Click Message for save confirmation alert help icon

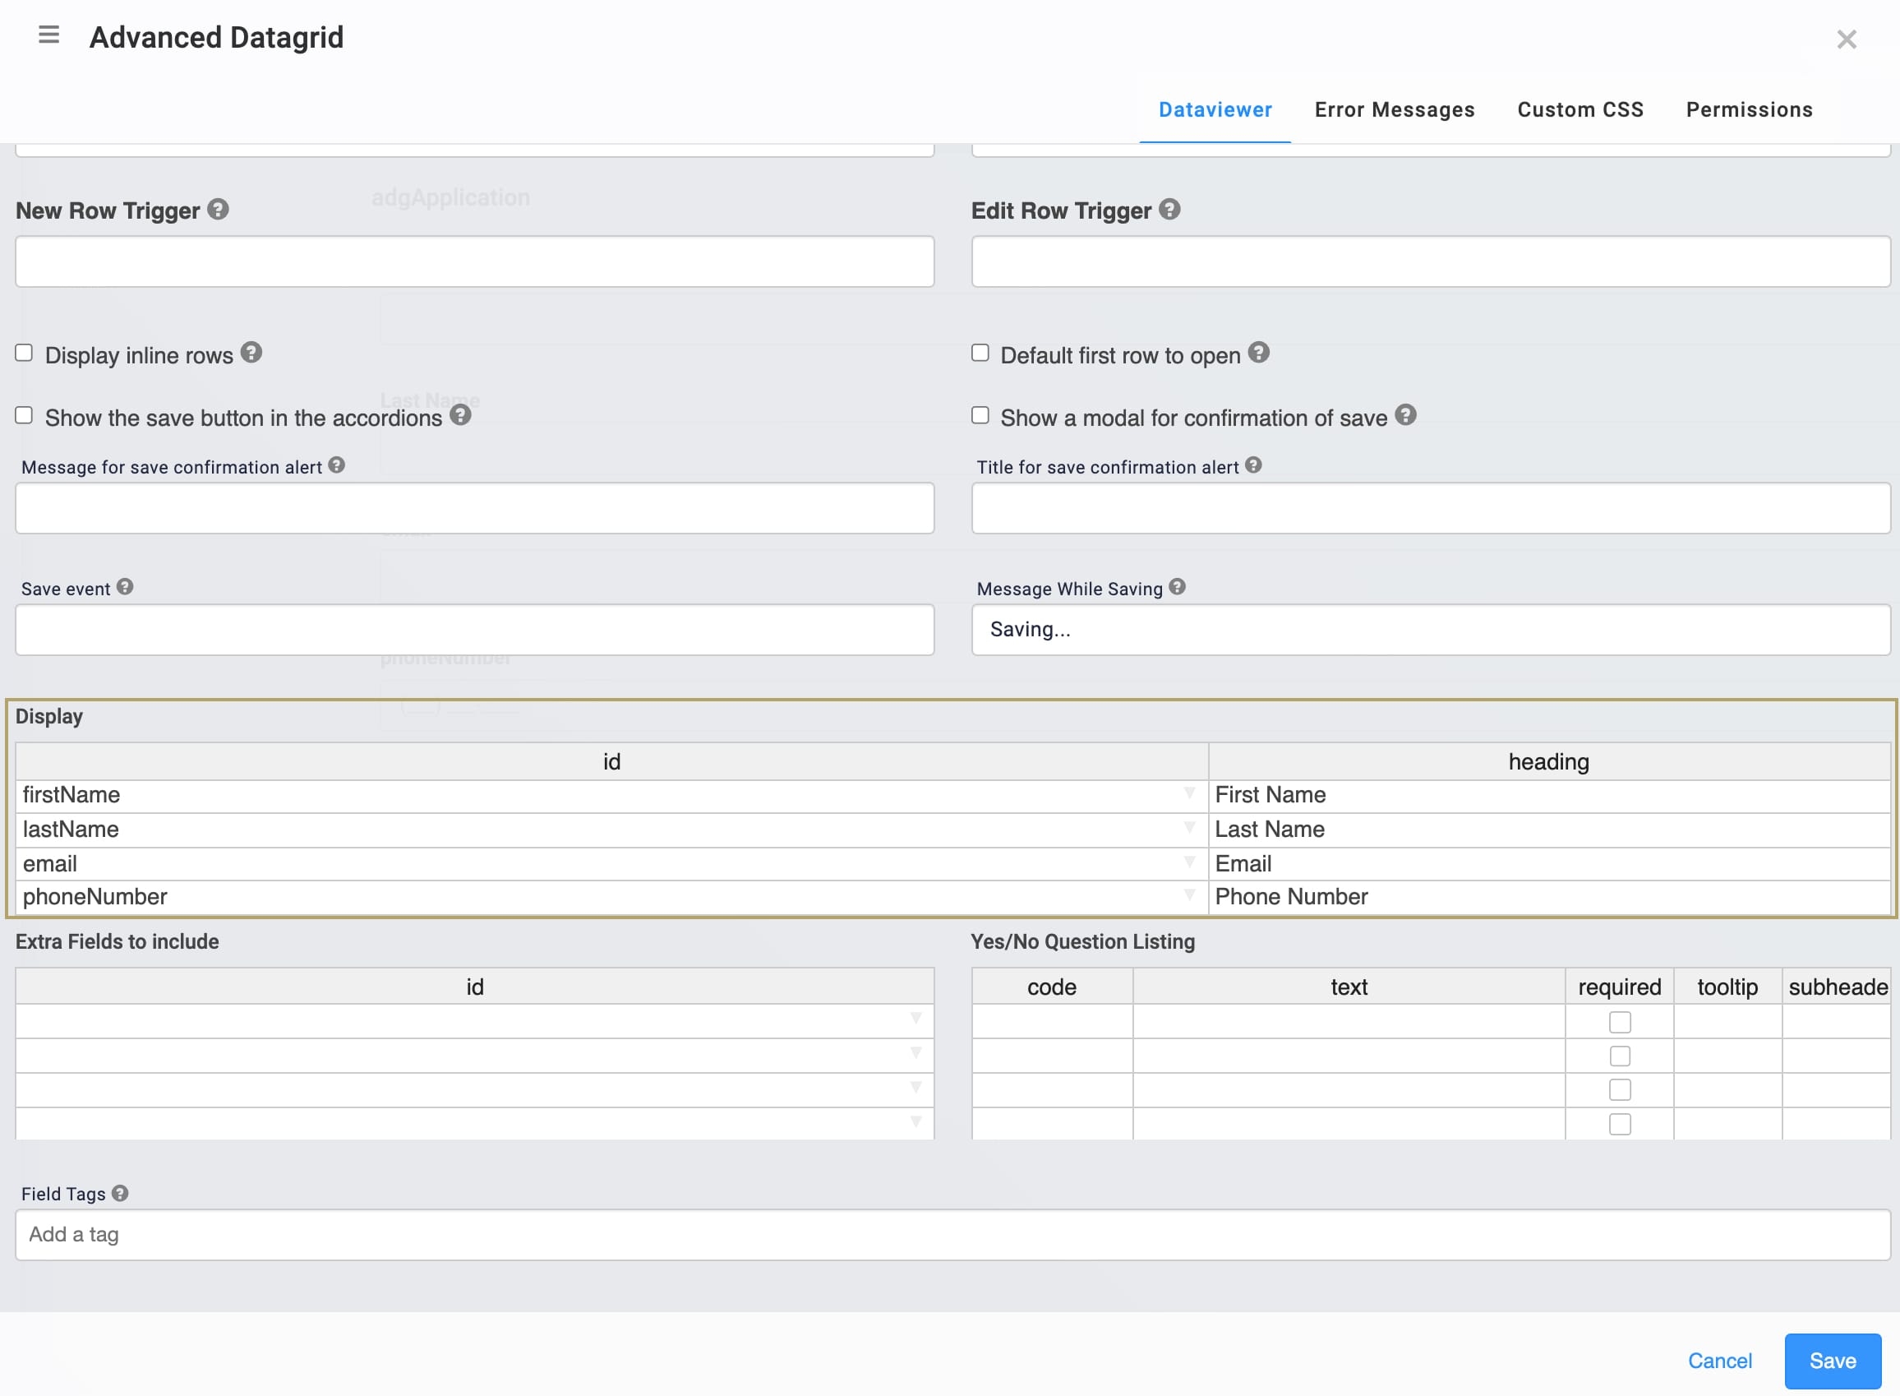coord(336,465)
